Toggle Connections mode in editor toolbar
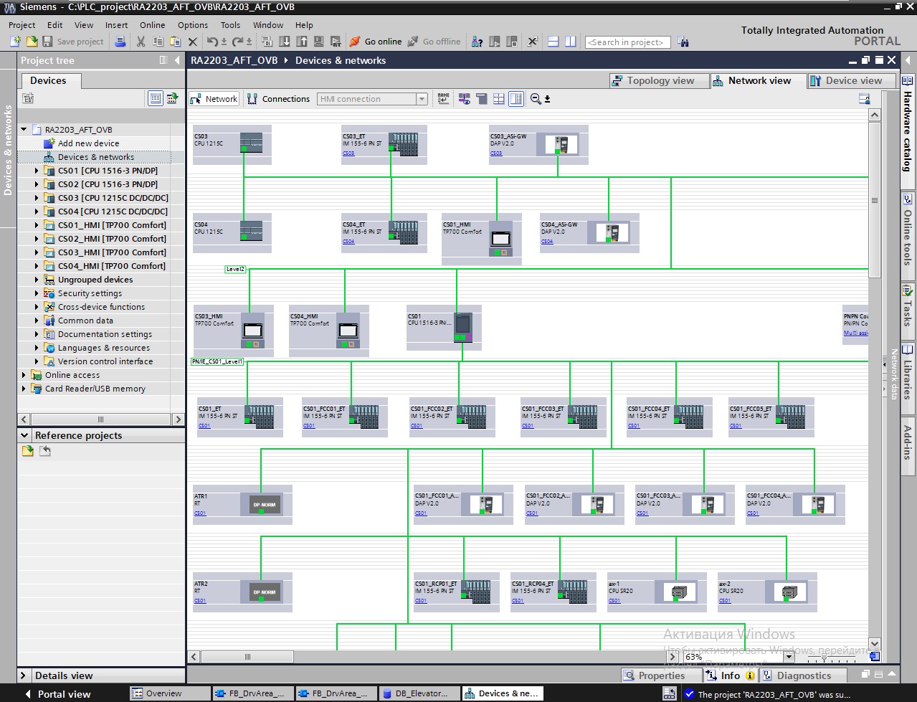The image size is (917, 702). pos(278,99)
